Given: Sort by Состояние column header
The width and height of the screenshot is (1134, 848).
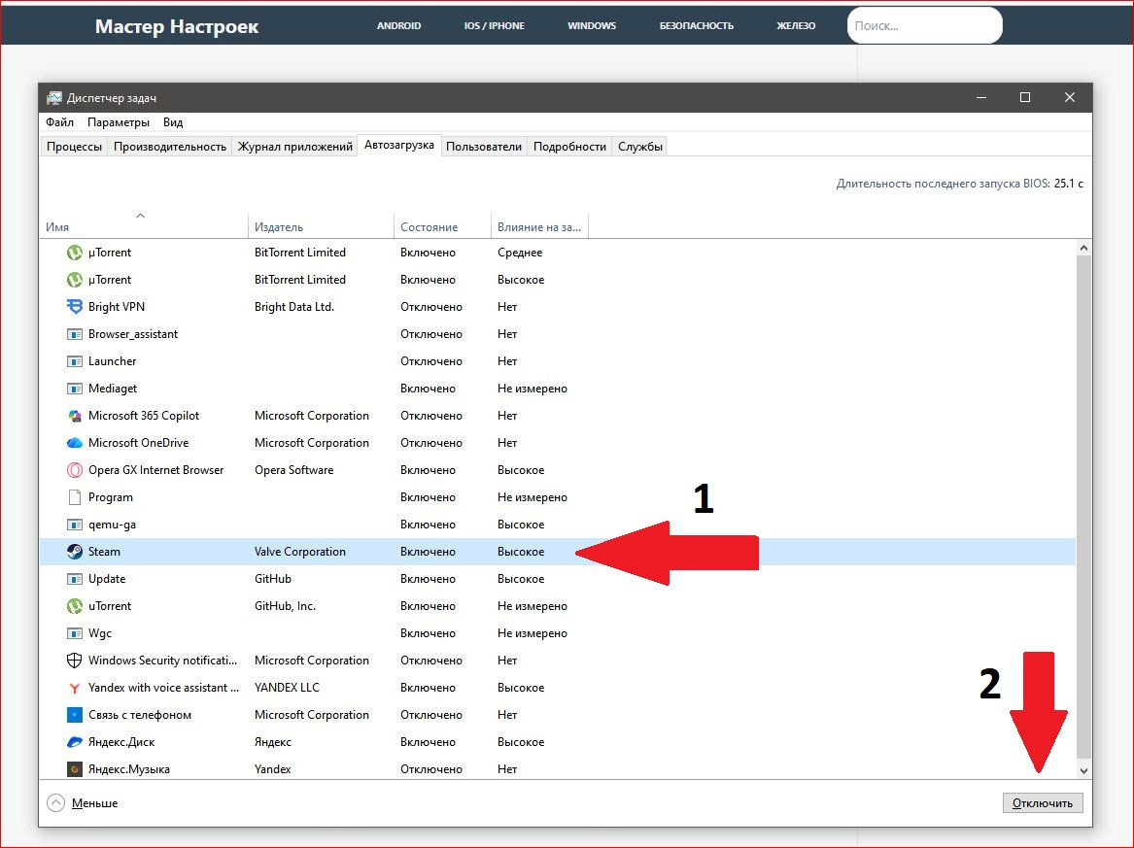Looking at the screenshot, I should pyautogui.click(x=442, y=226).
